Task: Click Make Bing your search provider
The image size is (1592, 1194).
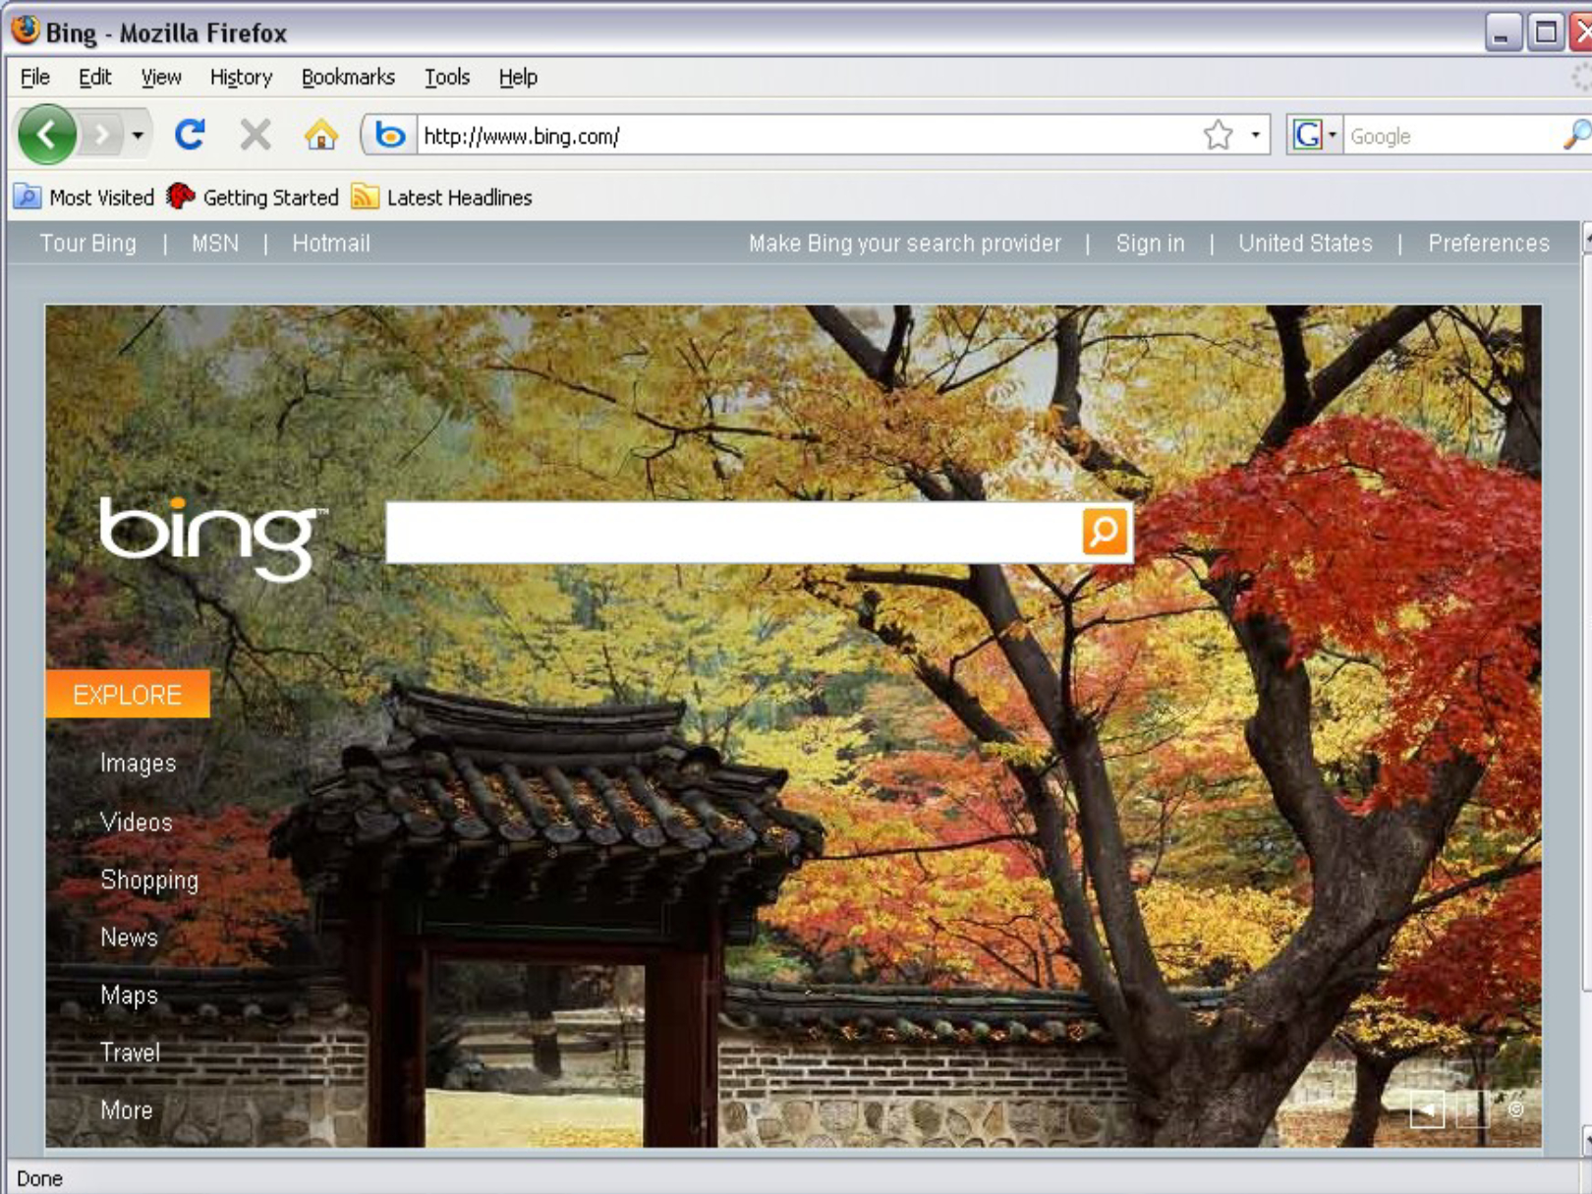Action: tap(905, 243)
